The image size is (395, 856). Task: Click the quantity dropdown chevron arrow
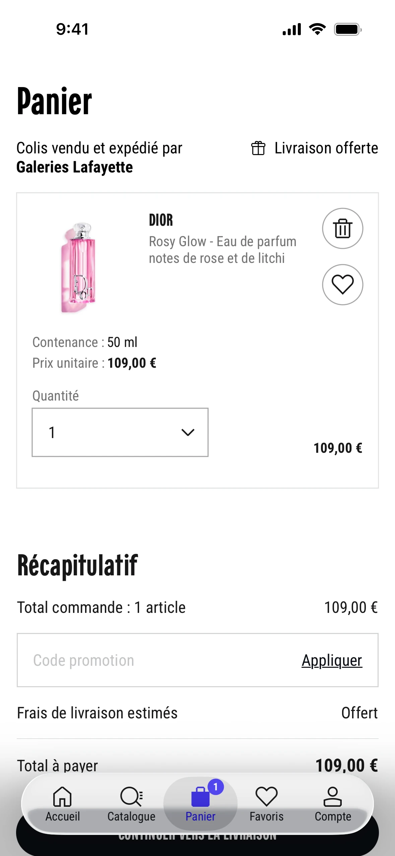click(188, 432)
